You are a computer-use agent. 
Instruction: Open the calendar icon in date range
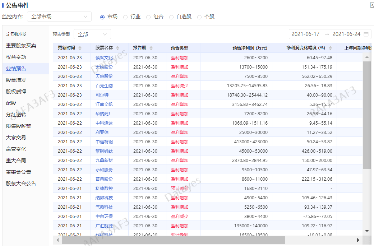[366, 34]
